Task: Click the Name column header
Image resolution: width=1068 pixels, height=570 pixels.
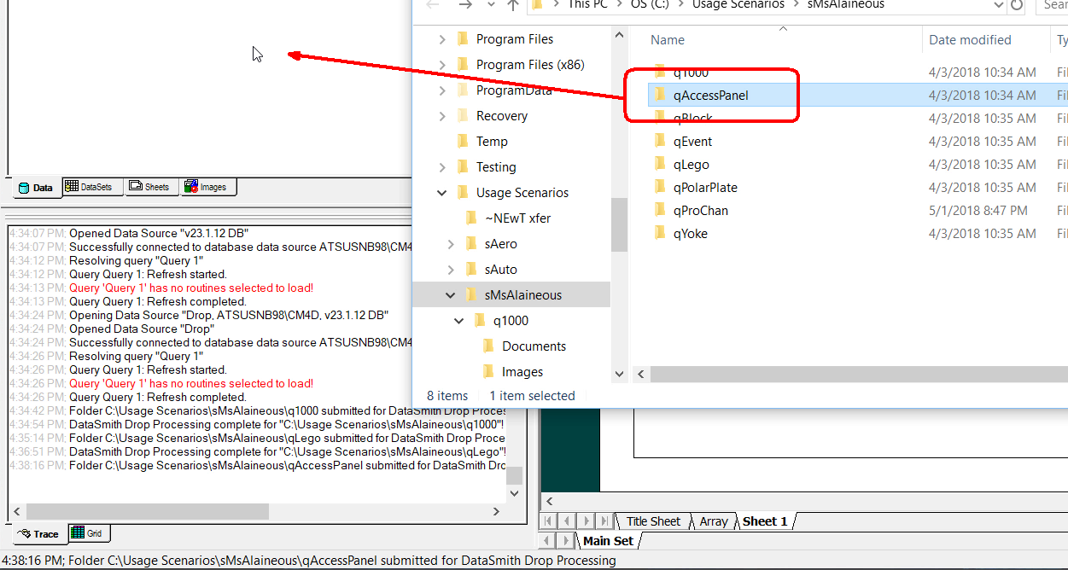Action: click(x=668, y=40)
